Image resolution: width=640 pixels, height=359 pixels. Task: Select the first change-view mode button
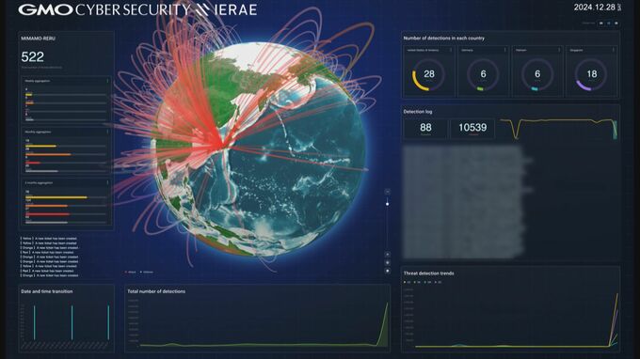(x=601, y=23)
